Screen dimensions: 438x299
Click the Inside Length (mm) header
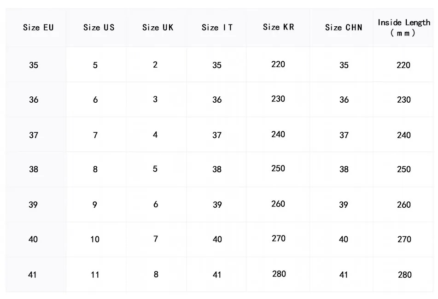click(403, 28)
